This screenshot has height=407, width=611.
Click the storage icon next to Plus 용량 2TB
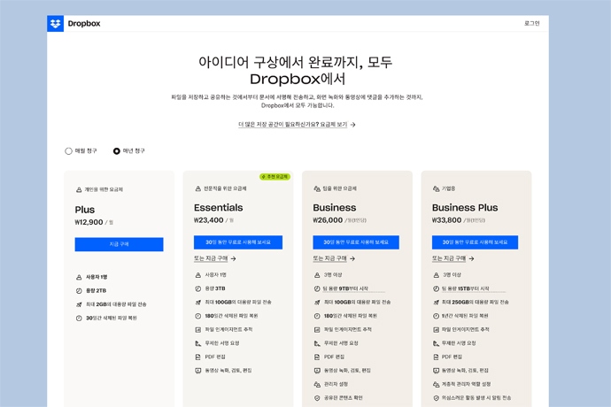79,290
